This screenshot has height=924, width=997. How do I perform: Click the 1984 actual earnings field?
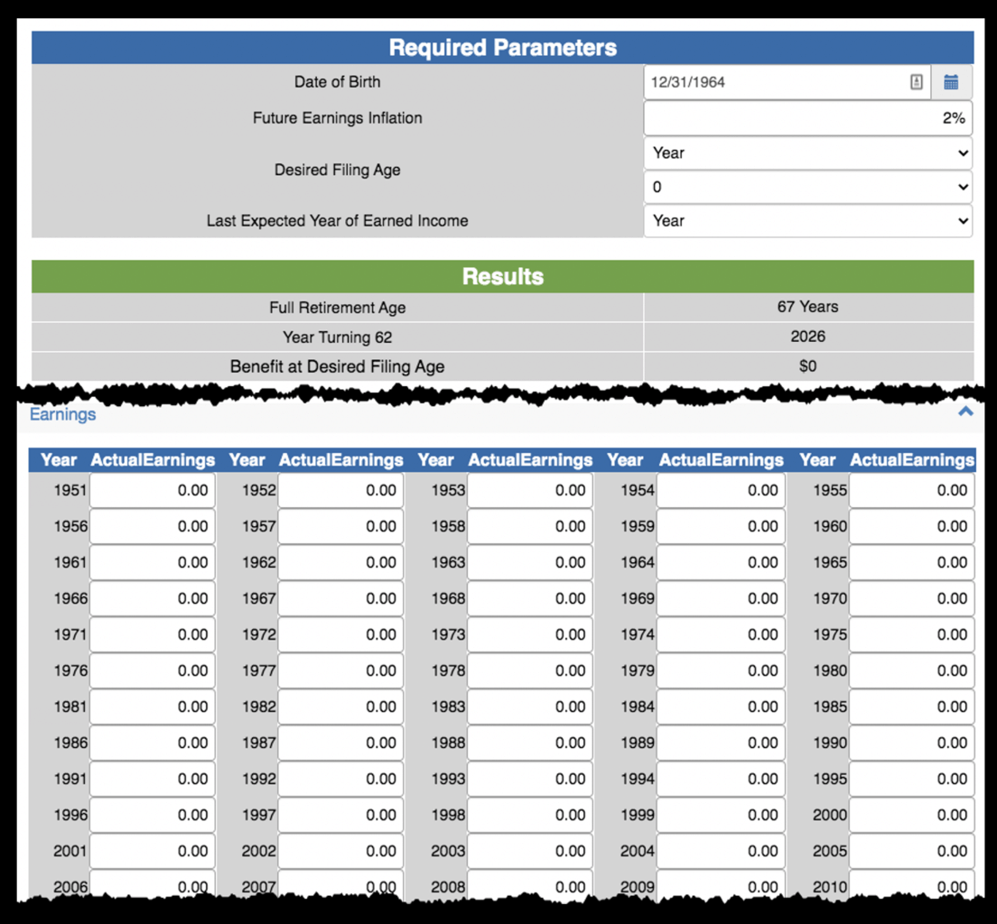pos(721,707)
